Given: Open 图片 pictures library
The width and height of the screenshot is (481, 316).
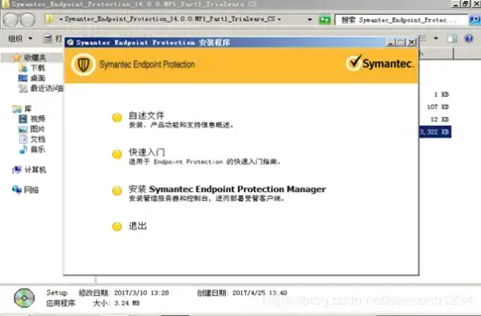Looking at the screenshot, I should [31, 129].
